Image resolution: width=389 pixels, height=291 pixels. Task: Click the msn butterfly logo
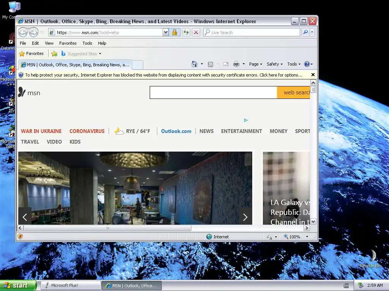[29, 92]
